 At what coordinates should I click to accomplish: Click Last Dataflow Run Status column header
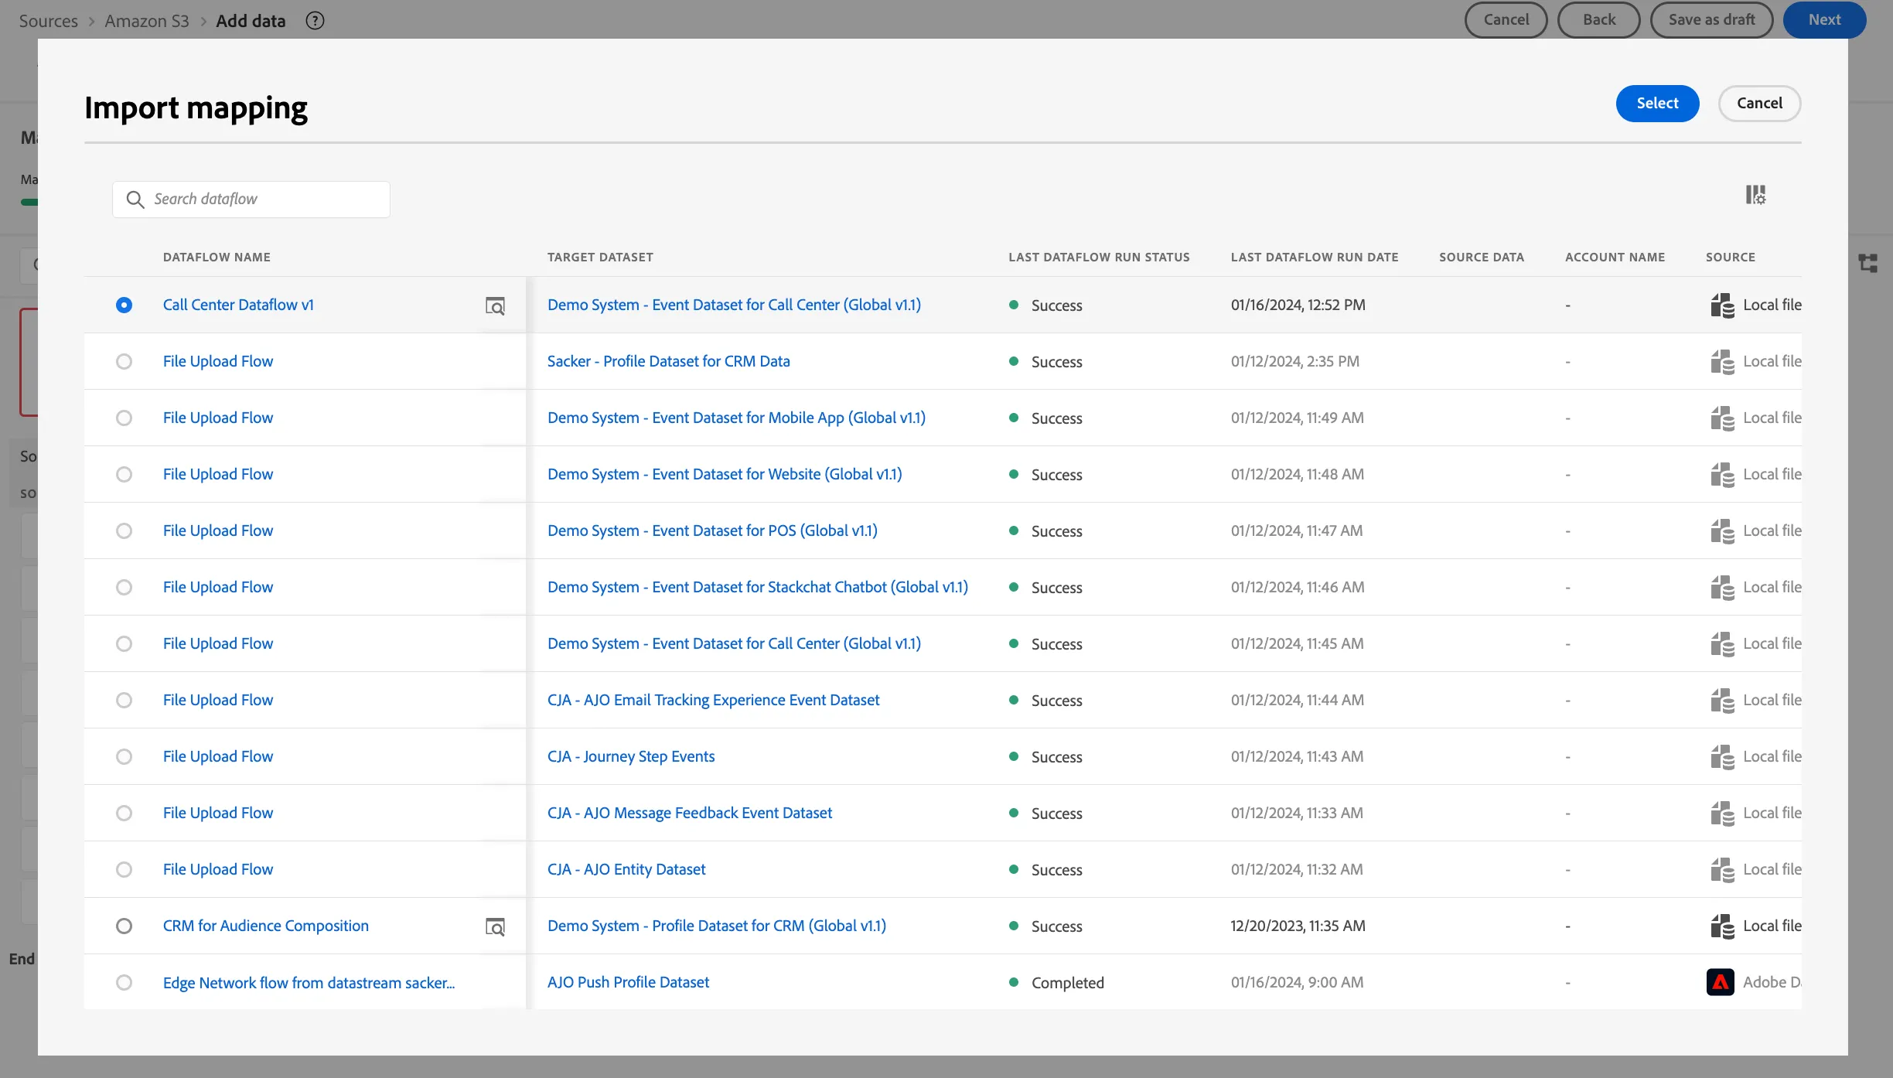click(x=1099, y=258)
